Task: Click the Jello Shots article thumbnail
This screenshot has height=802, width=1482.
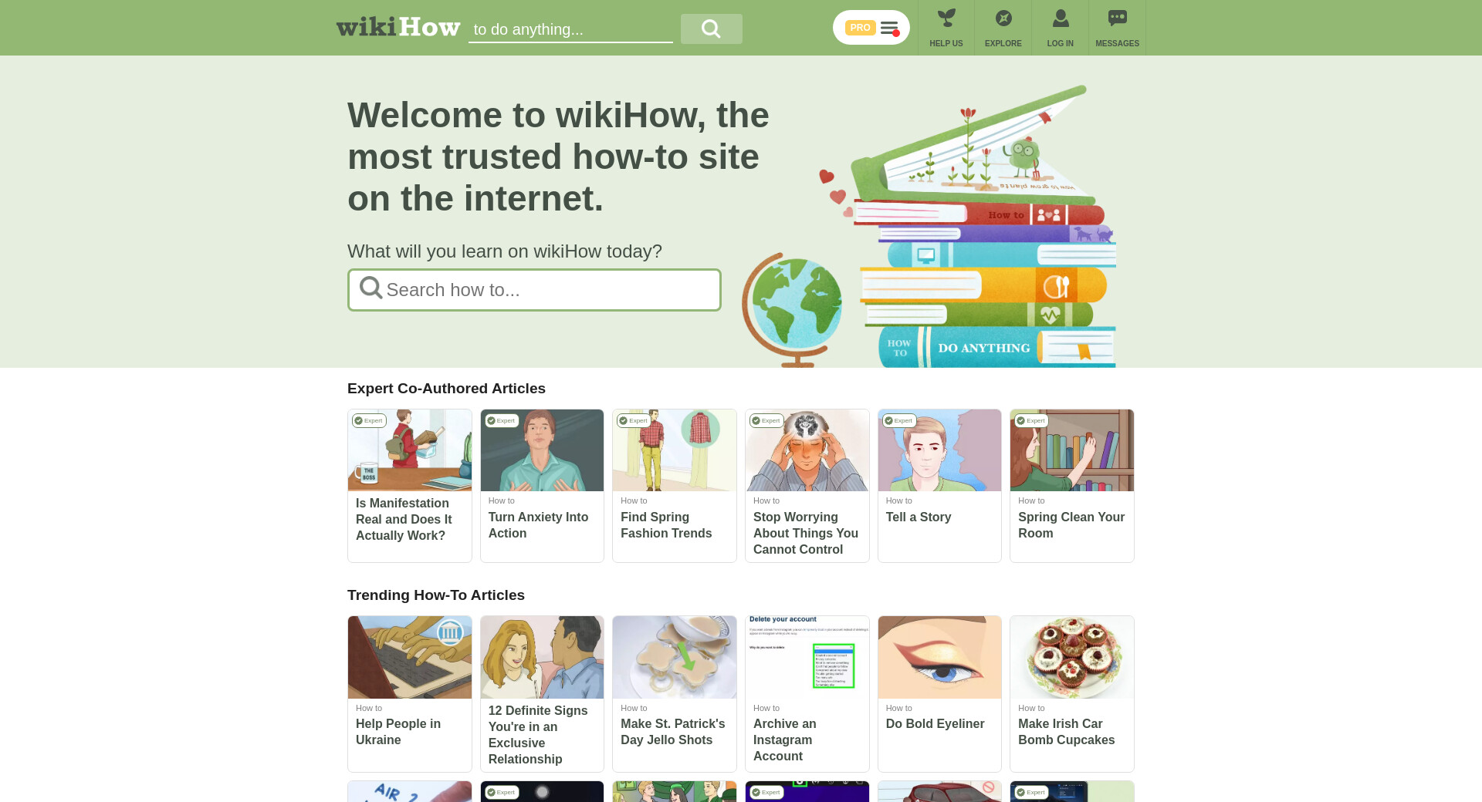Action: click(675, 657)
